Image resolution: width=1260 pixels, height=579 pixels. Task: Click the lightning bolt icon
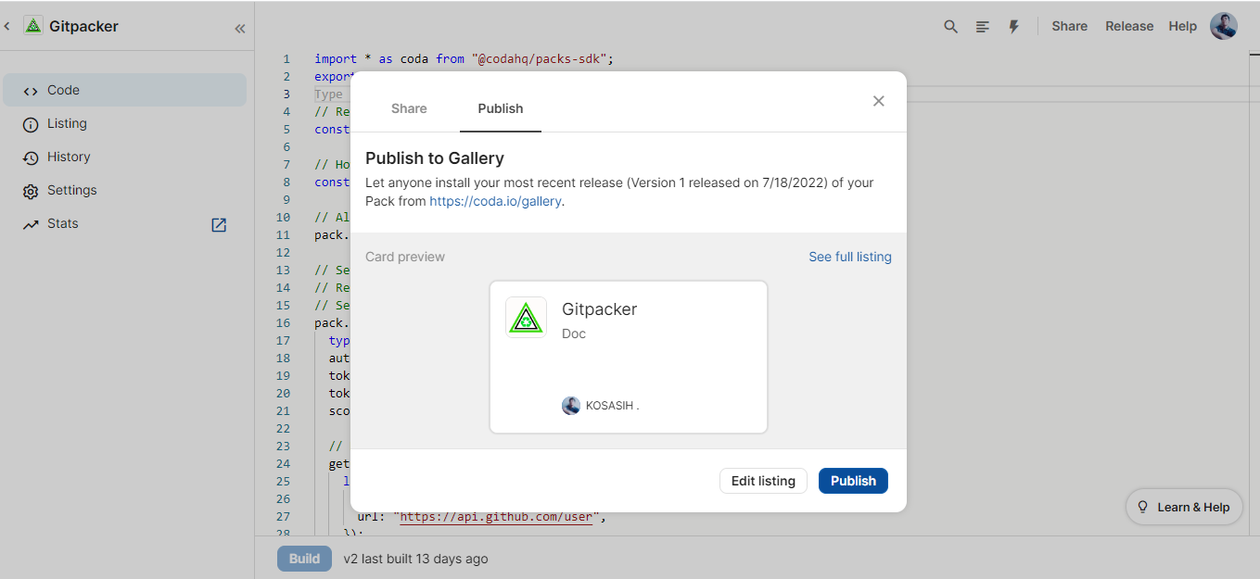[1014, 27]
